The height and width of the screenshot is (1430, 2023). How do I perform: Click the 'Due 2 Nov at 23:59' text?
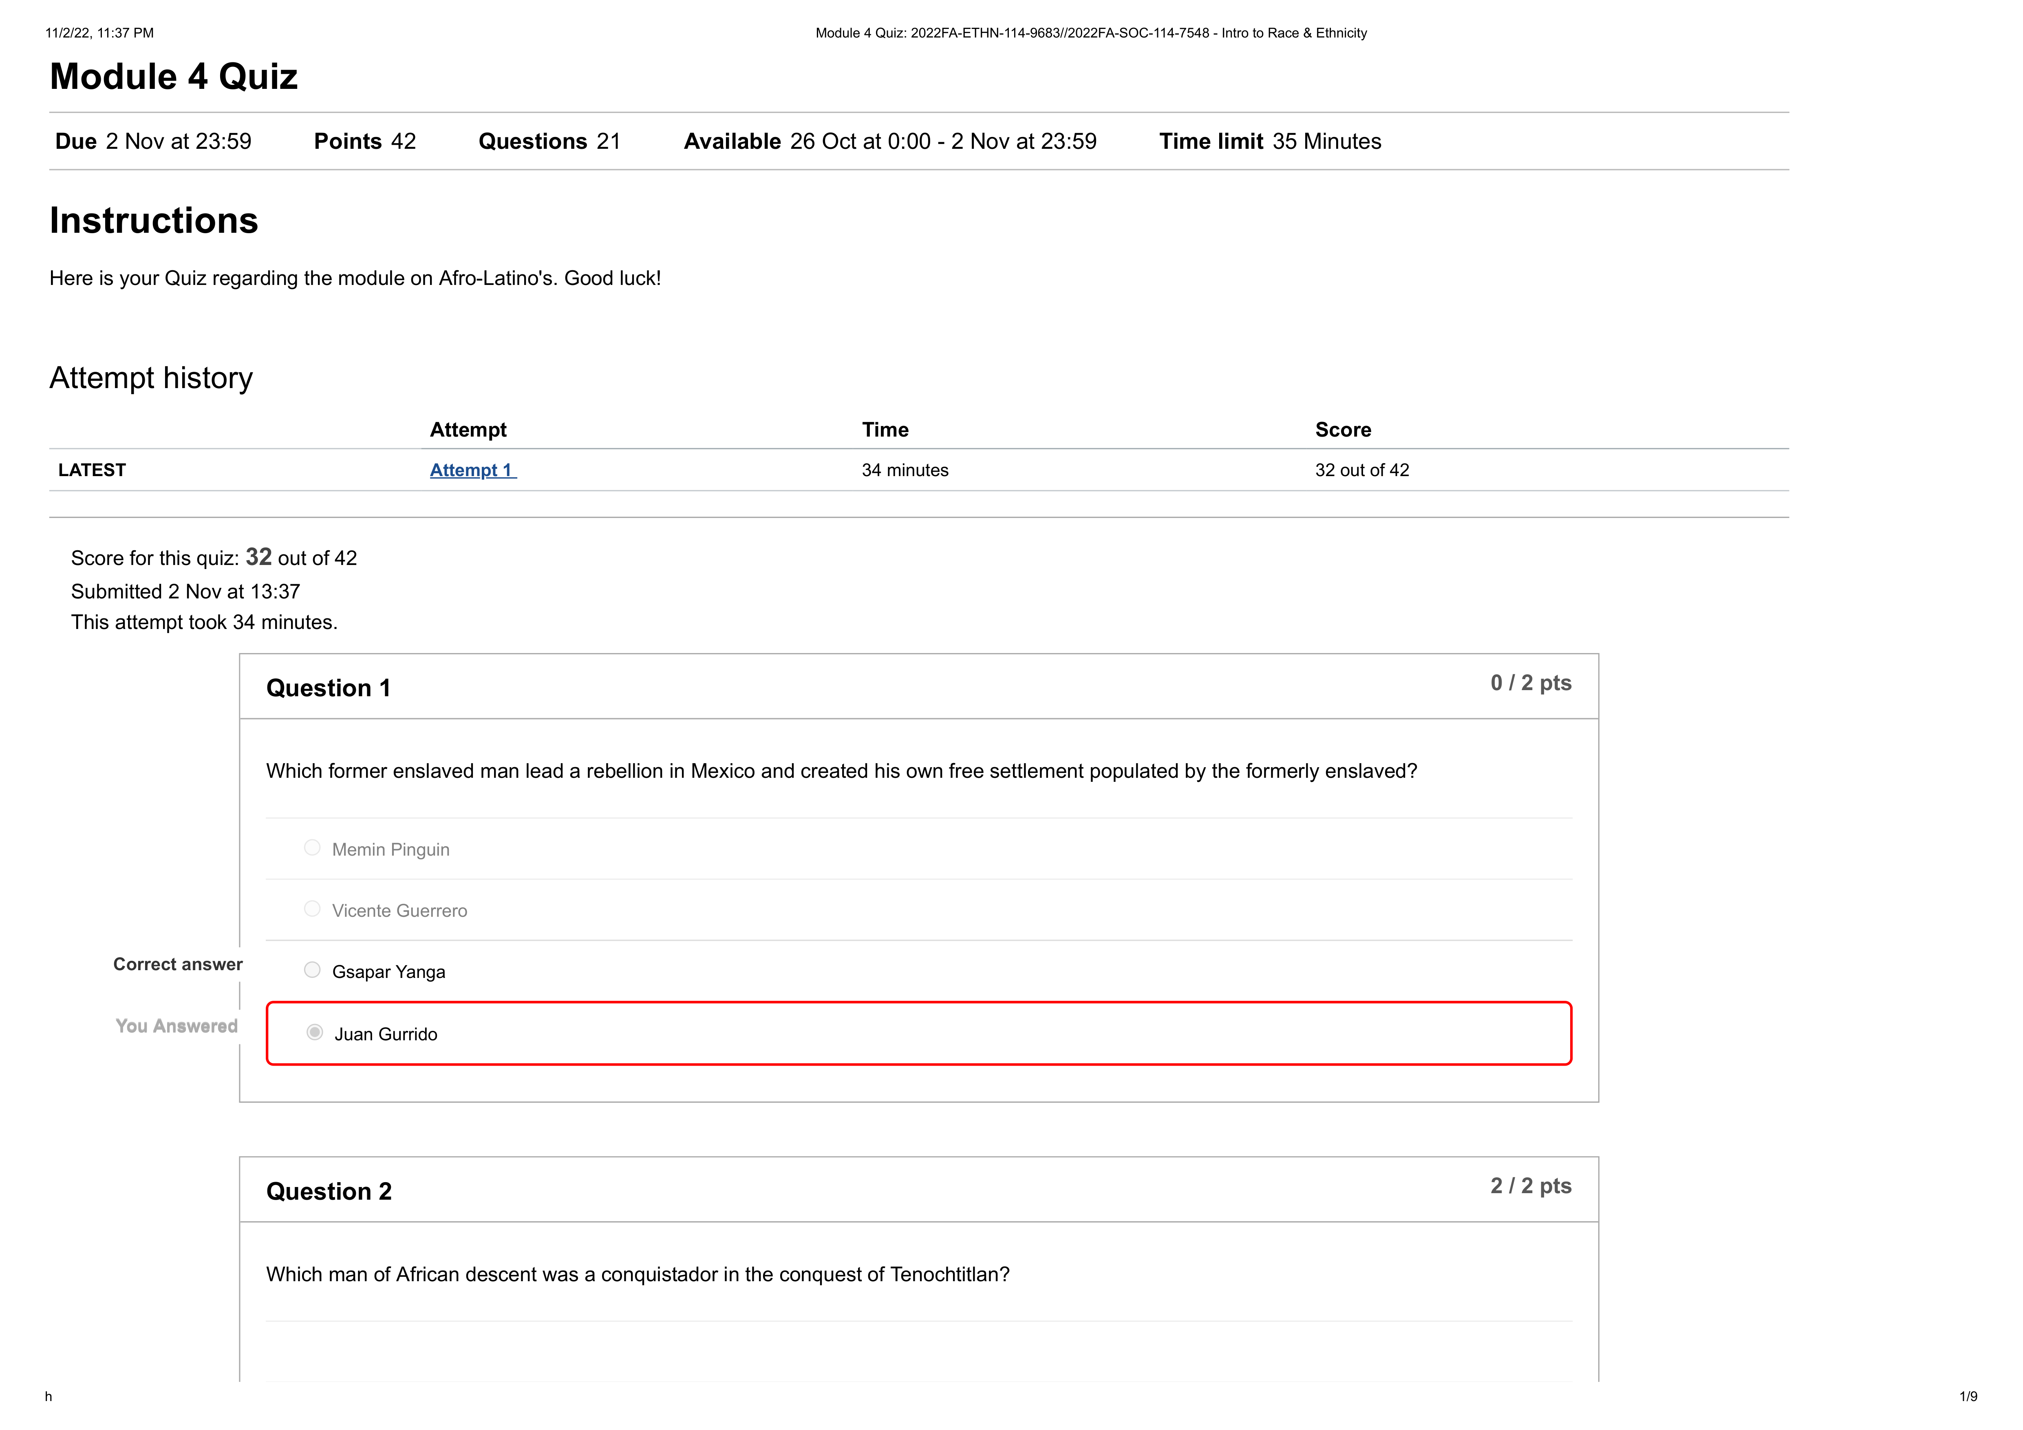click(x=152, y=141)
